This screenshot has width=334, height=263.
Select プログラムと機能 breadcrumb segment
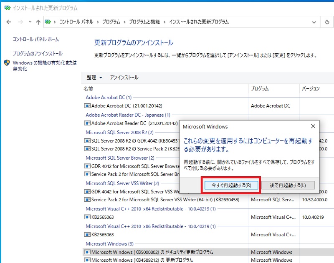[144, 22]
